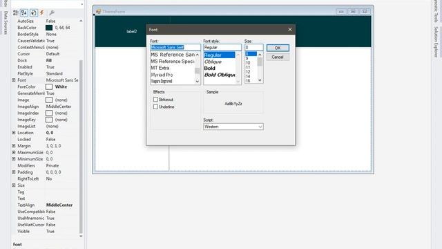Open Solution Explorer side tab
This screenshot has width=442, height=249.
(436, 41)
